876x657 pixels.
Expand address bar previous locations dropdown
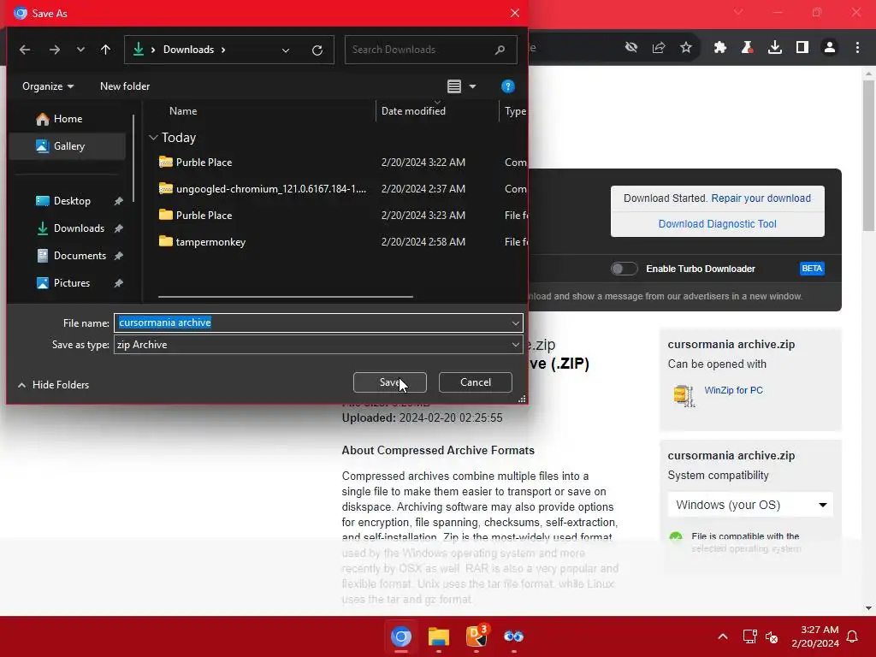point(286,50)
